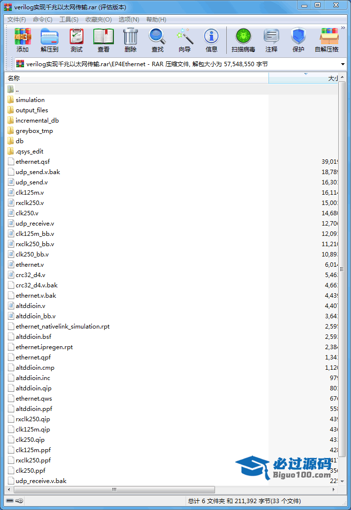
Task: Run the virus scan (扫描病毒) tool
Action: 243,40
